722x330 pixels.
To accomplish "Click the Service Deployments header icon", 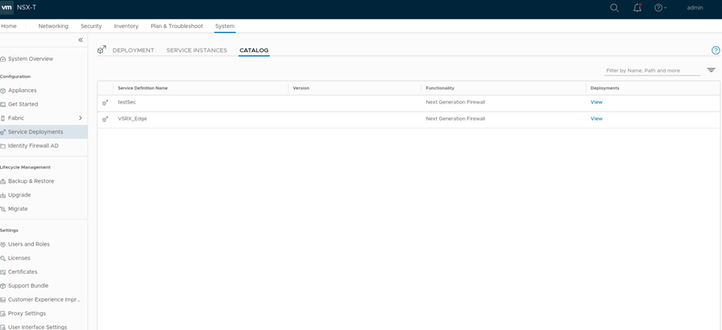I will (101, 50).
